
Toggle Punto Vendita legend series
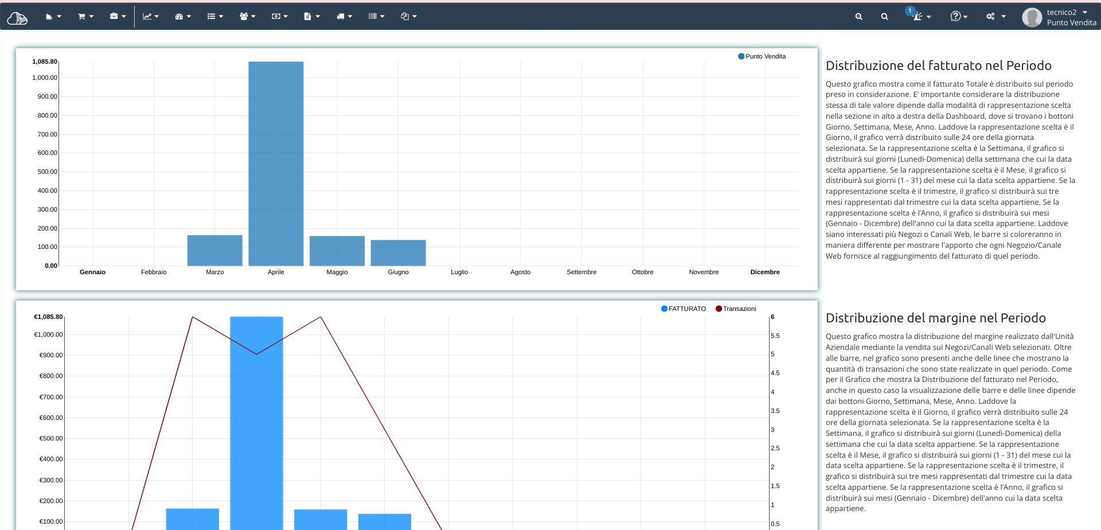click(762, 56)
